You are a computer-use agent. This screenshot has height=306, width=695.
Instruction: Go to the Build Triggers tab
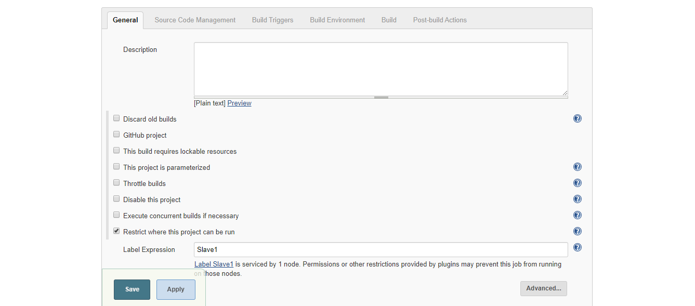272,20
